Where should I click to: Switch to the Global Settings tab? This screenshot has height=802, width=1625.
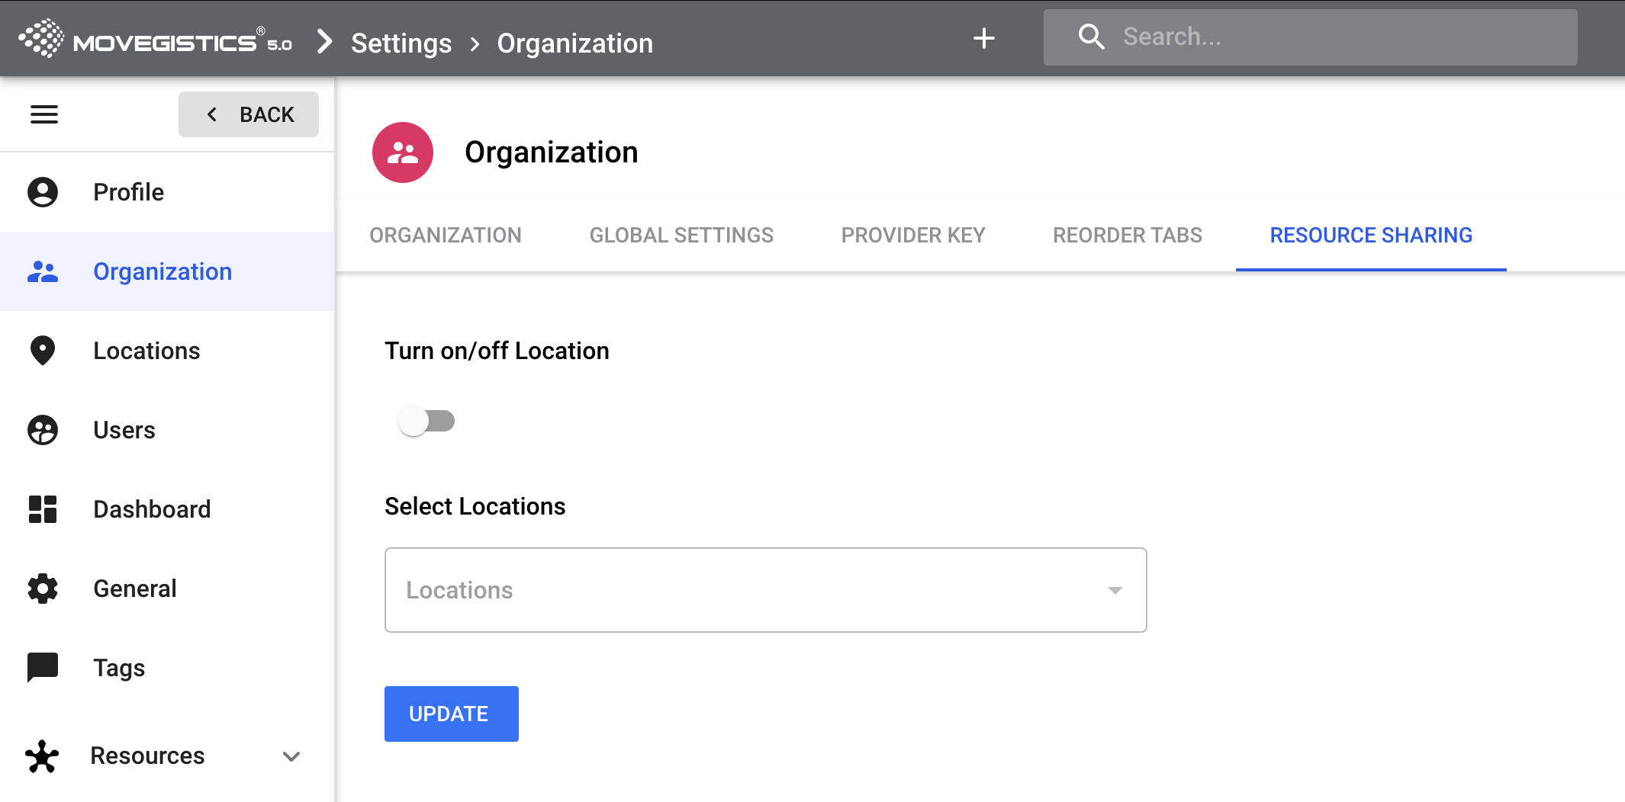(x=681, y=236)
